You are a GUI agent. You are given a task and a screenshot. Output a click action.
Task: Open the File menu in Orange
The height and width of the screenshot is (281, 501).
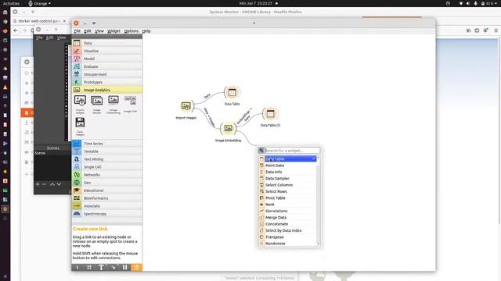tap(77, 31)
